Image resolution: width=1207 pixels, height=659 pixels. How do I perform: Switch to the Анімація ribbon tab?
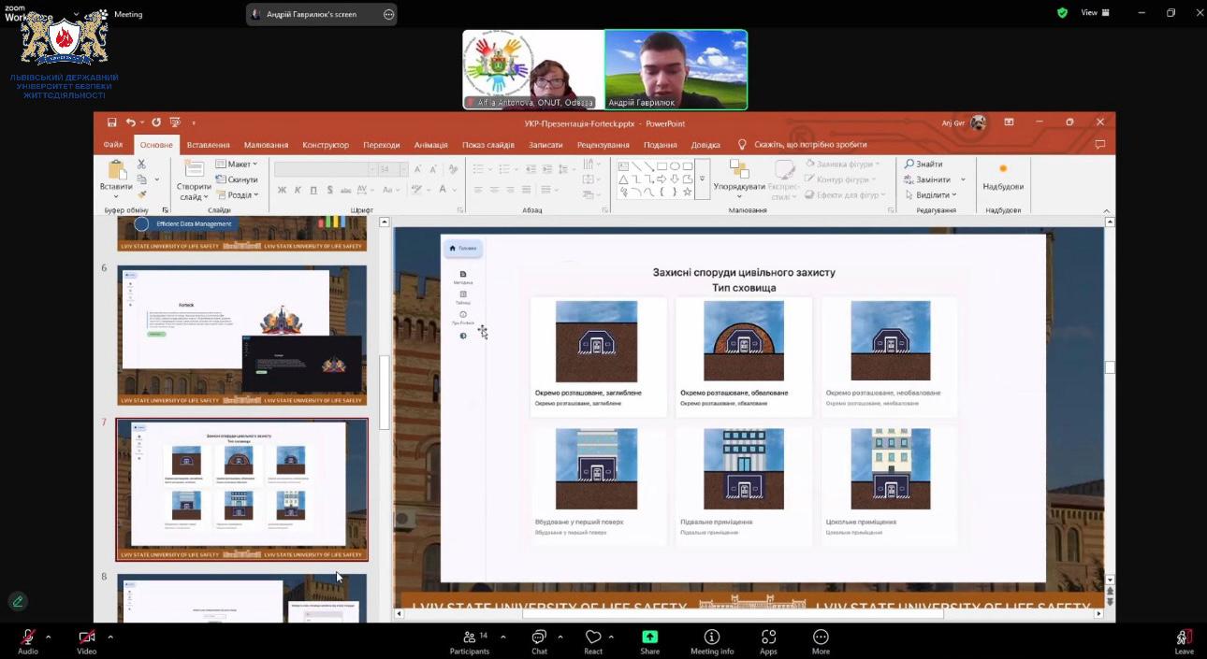click(430, 145)
